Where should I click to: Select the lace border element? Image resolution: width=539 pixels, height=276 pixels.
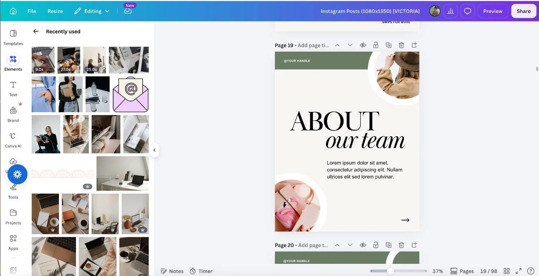click(x=63, y=173)
